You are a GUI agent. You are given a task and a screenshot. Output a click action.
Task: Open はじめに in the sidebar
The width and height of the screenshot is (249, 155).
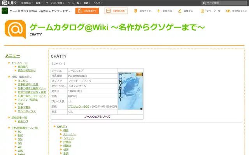[x=23, y=81]
